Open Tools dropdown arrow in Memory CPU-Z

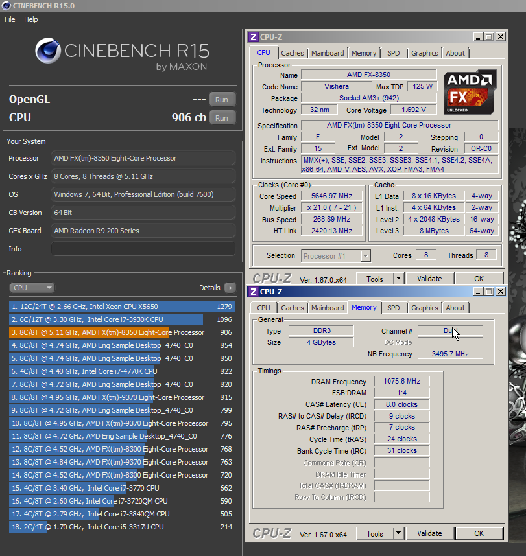(x=399, y=533)
